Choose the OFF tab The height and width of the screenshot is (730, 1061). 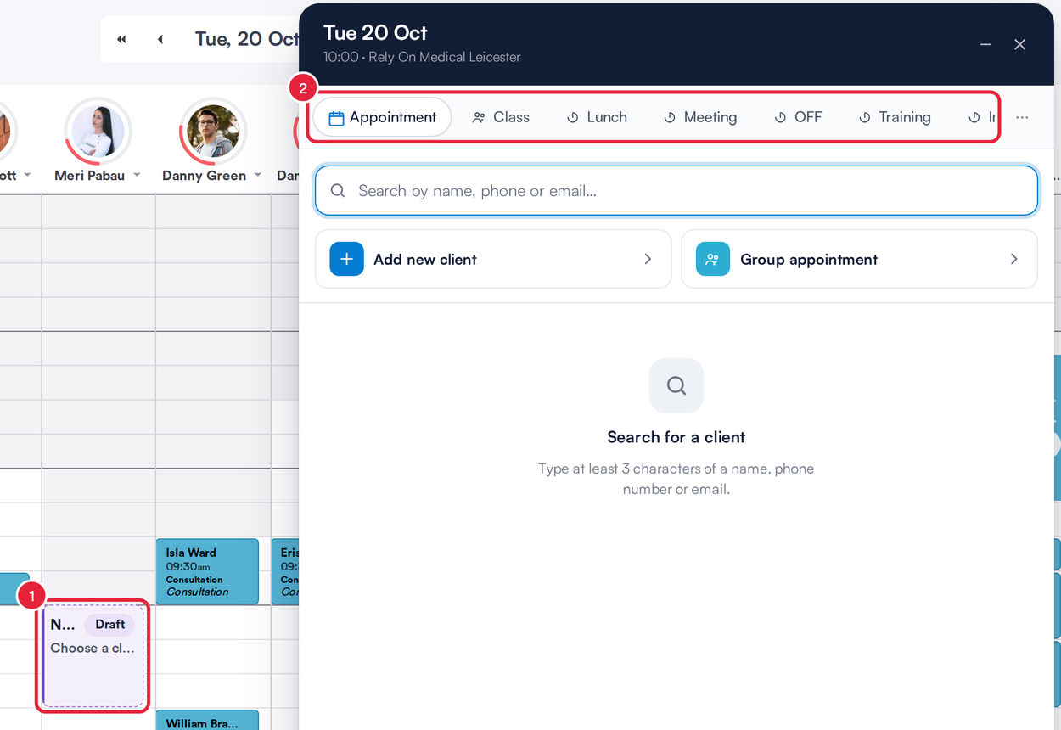[798, 117]
